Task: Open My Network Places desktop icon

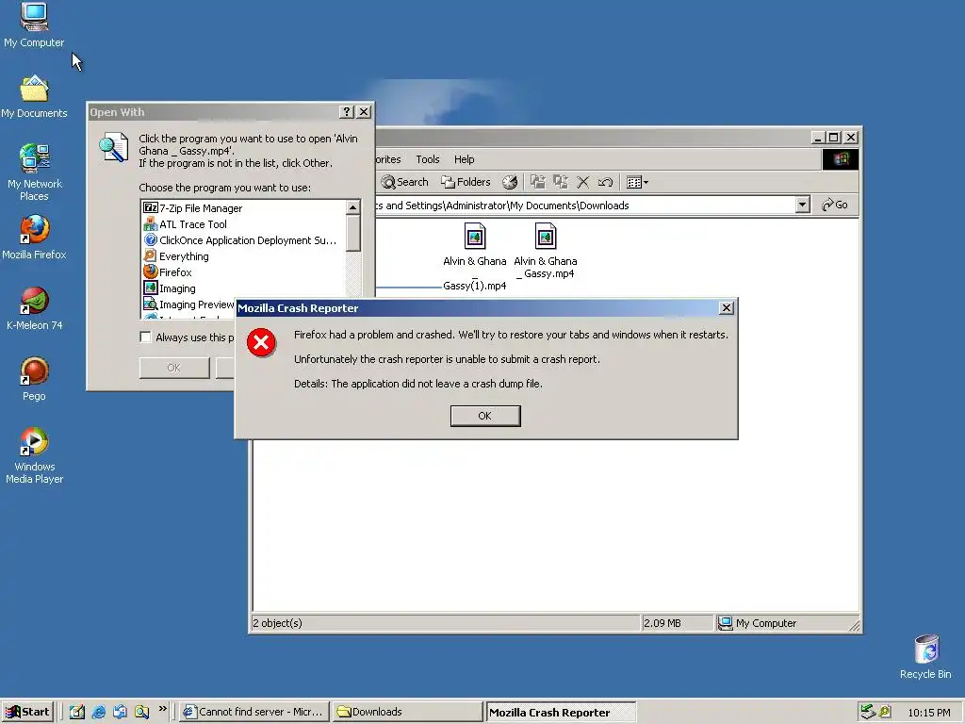Action: pos(34,173)
